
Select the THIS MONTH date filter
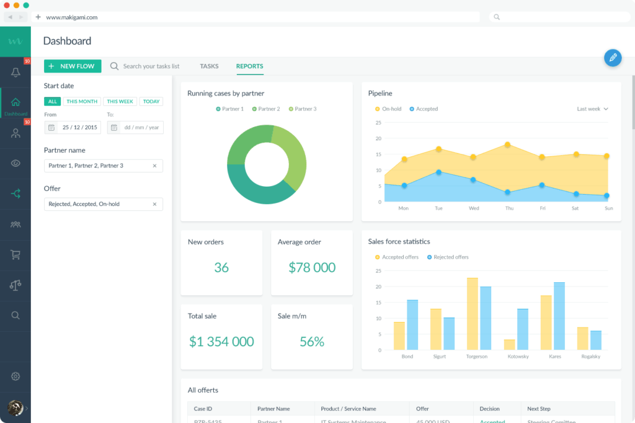pos(82,101)
